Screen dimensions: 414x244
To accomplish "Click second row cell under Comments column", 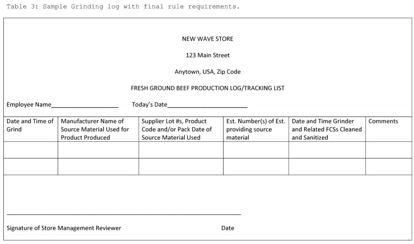I will pos(389,166).
